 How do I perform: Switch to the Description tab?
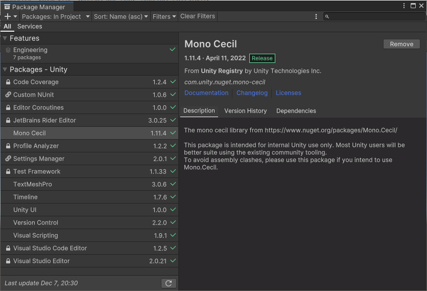tap(199, 111)
